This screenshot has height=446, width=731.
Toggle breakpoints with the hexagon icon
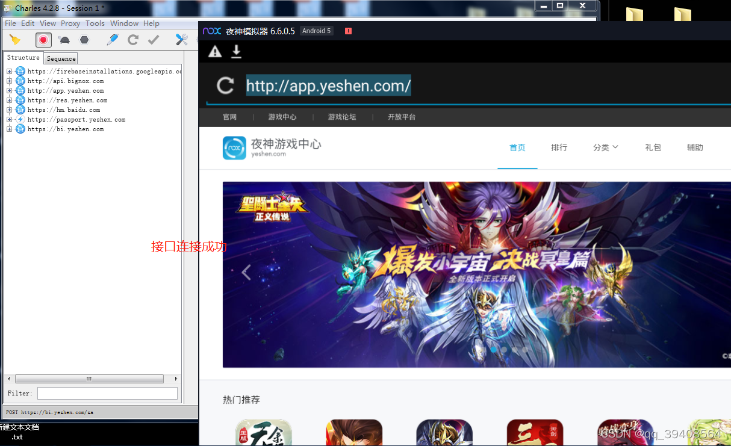pos(84,40)
